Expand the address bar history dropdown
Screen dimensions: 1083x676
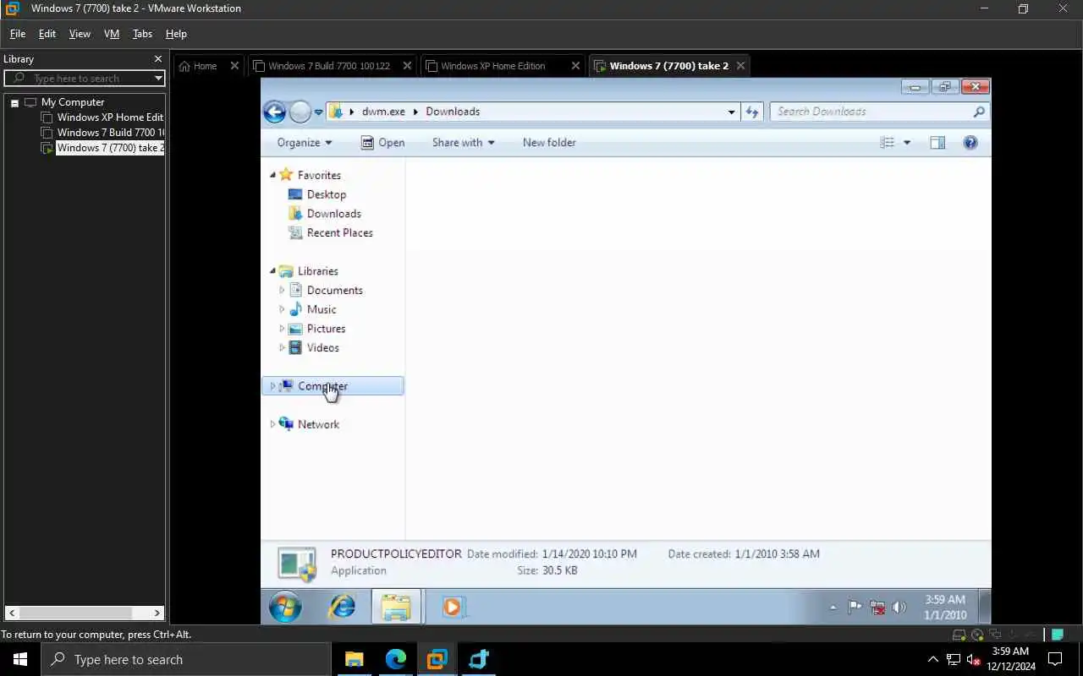pos(731,112)
